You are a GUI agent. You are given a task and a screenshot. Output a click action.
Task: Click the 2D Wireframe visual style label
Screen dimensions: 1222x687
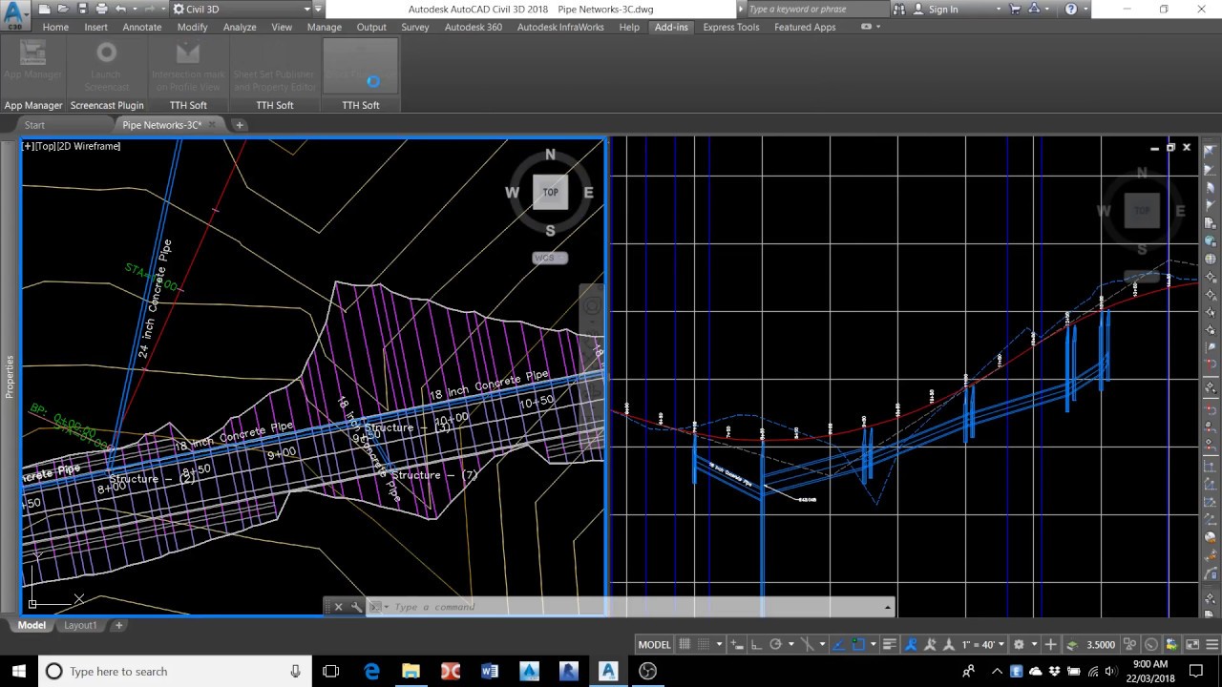pyautogui.click(x=90, y=146)
